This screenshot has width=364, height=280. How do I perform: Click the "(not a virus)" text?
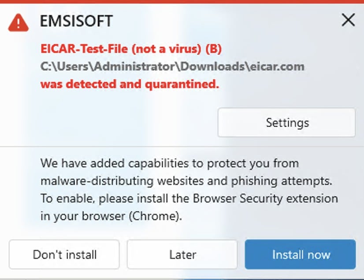167,49
